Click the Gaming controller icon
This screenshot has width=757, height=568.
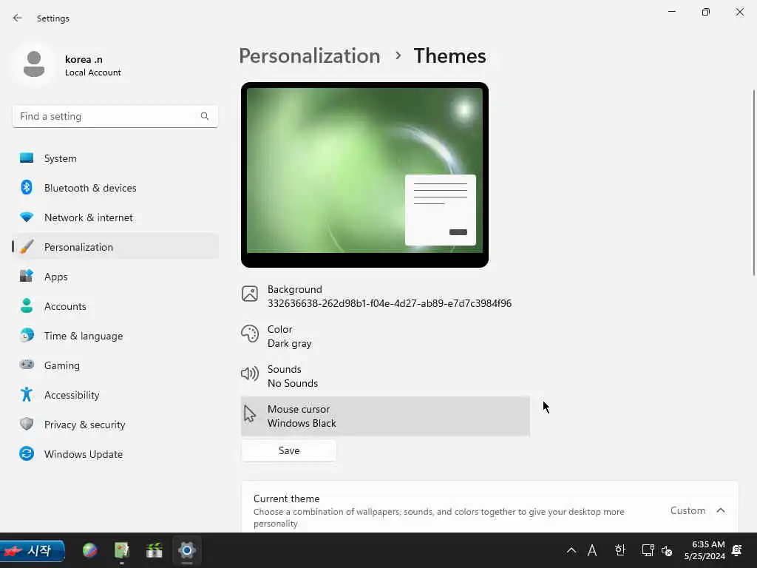click(27, 365)
